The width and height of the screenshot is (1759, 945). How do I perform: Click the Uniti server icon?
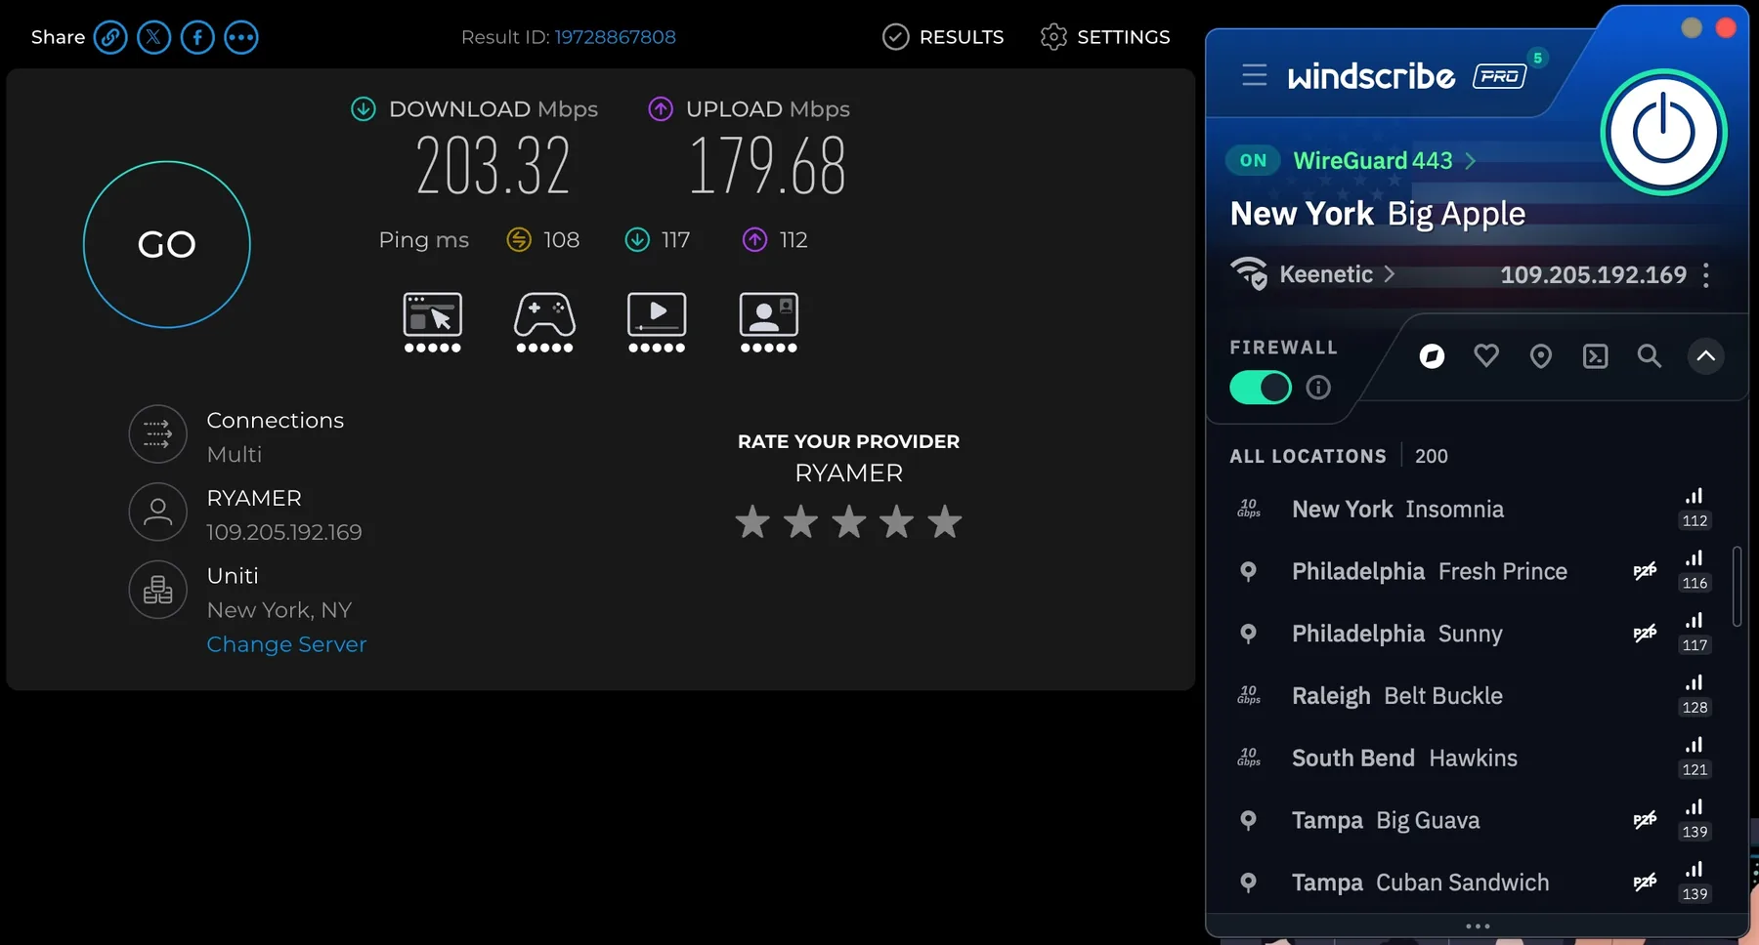157,590
